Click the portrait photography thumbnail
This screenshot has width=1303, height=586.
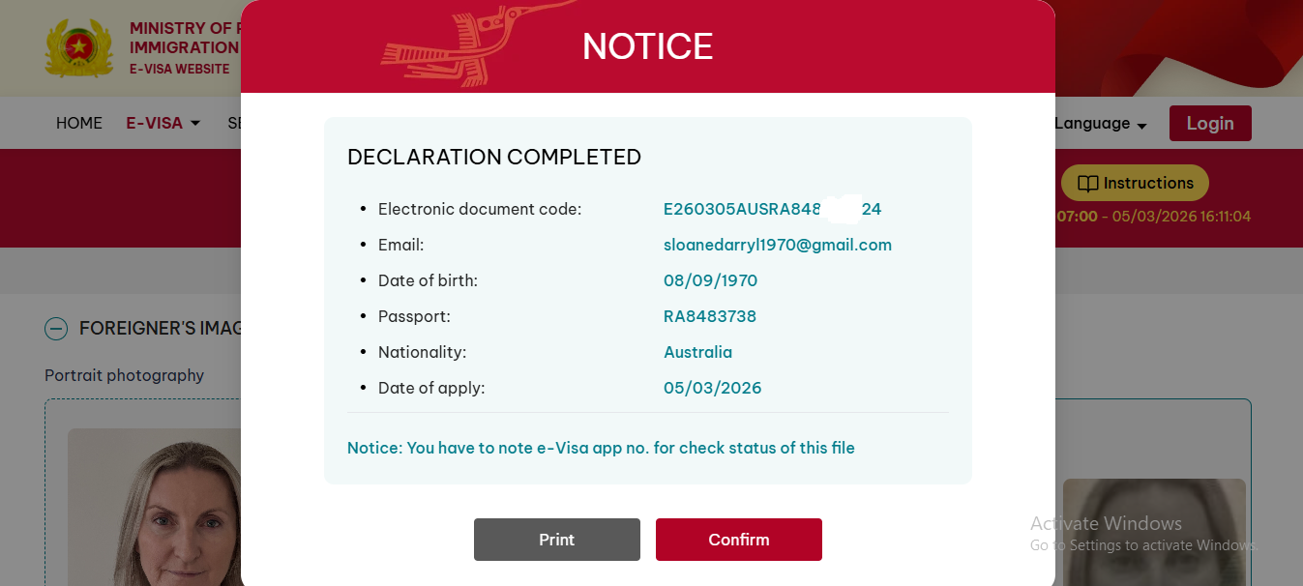pyautogui.click(x=155, y=508)
